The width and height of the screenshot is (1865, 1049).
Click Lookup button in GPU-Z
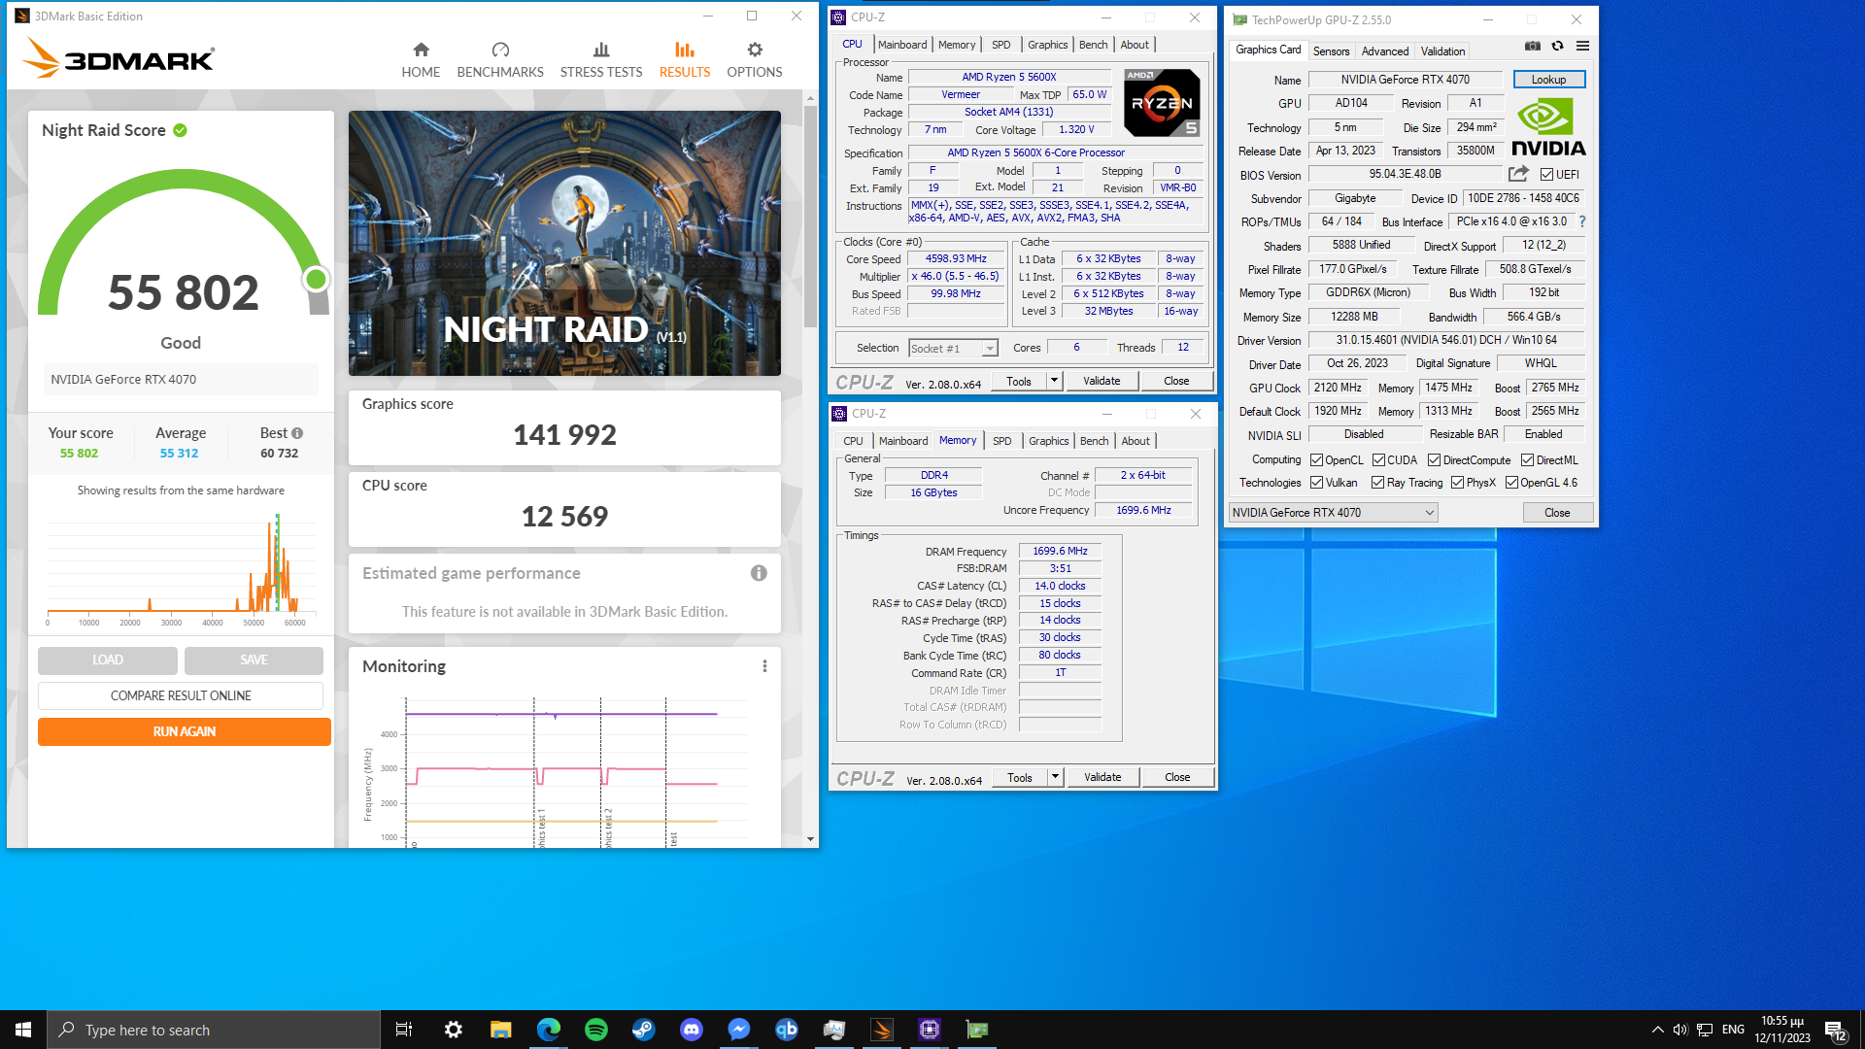[x=1548, y=80]
